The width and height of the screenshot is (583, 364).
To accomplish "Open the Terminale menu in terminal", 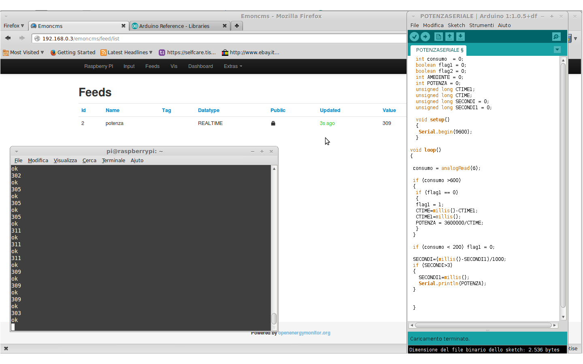I will (113, 161).
